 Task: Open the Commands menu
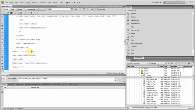42,3
